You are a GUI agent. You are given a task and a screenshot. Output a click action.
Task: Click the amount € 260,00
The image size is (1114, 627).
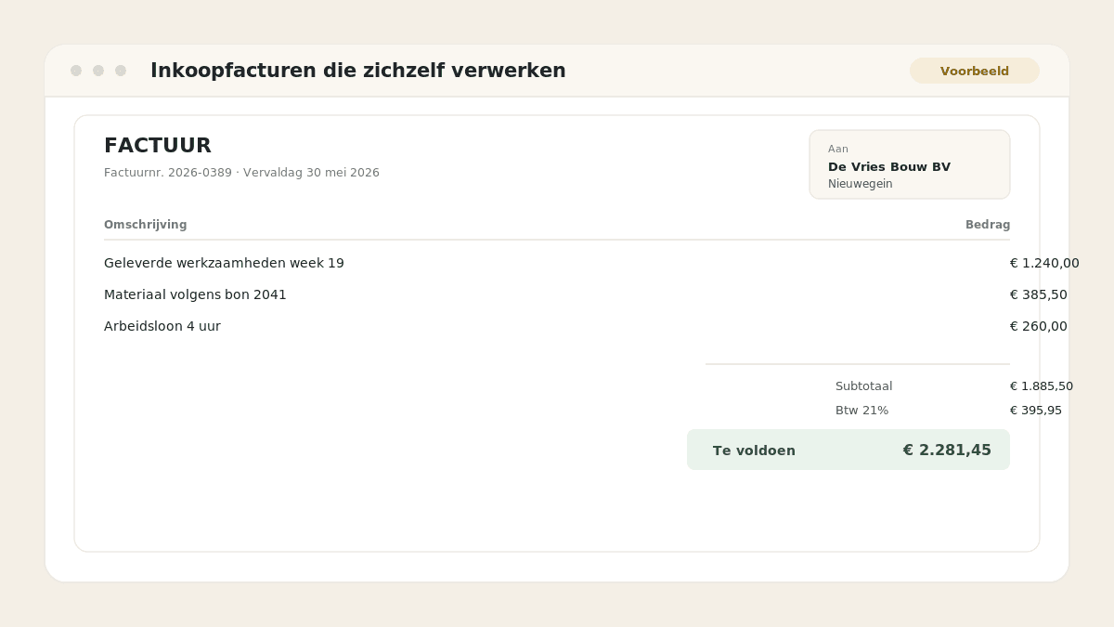tap(1039, 326)
